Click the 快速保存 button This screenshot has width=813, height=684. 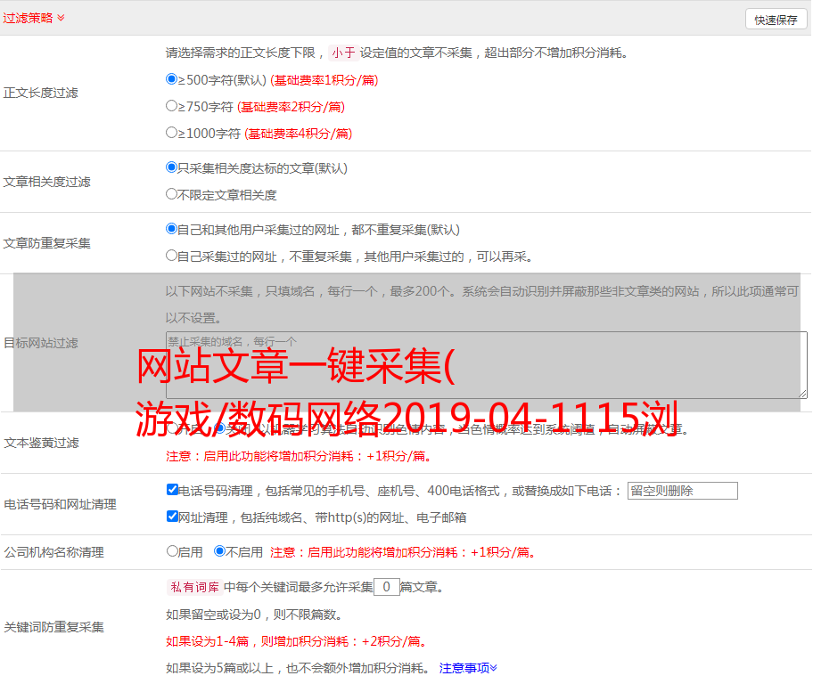776,20
